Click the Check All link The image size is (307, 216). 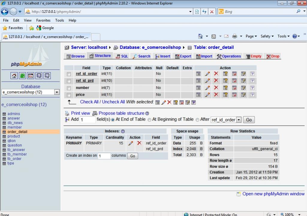(89, 102)
